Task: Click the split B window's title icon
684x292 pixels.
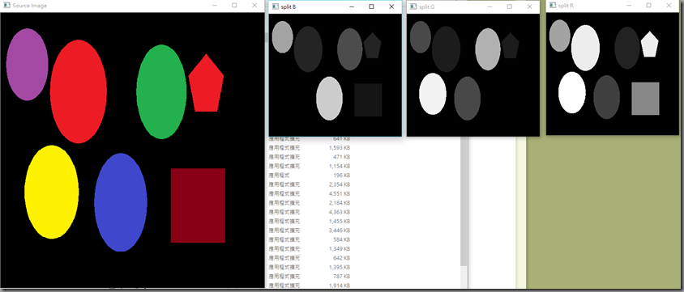Action: [276, 6]
